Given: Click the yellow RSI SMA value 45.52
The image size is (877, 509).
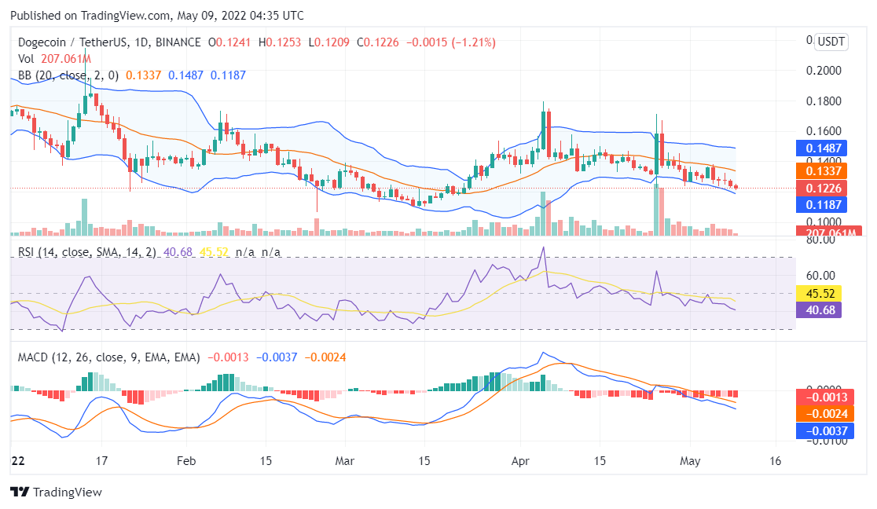Looking at the screenshot, I should 822,292.
